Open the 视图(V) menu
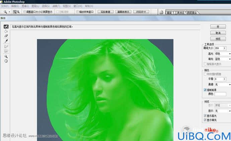 coord(67,6)
